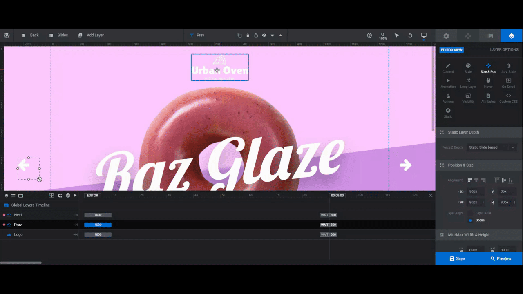The image size is (523, 294).
Task: Open the Force Z Depth dropdown
Action: click(x=492, y=147)
